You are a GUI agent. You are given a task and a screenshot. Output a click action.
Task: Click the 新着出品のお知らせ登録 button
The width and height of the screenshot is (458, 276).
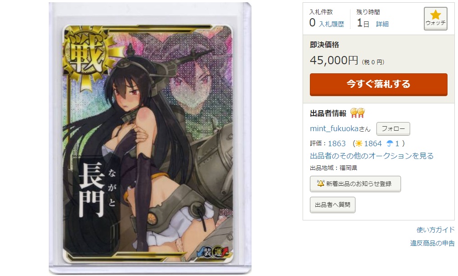355,184
